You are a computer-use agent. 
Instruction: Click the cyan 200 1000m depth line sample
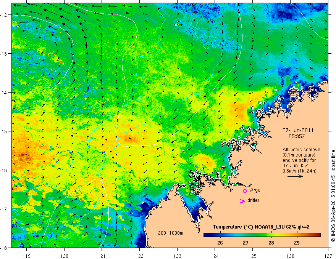click(x=165, y=237)
